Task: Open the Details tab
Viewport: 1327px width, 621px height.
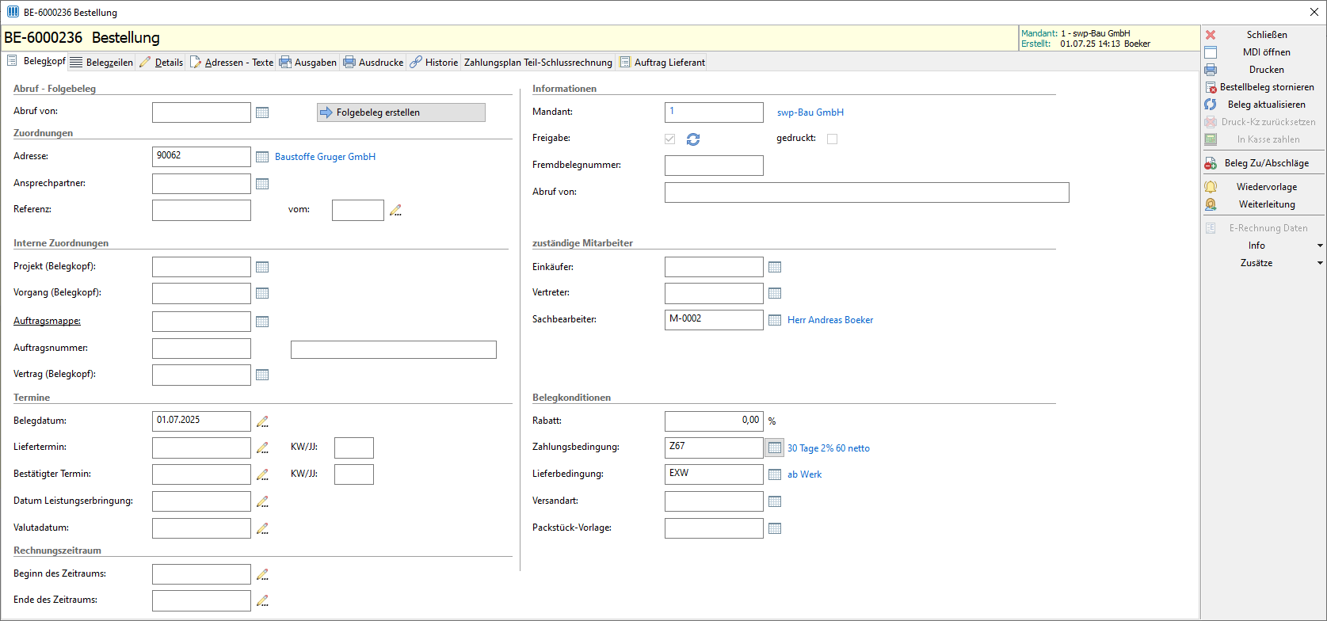Action: pos(161,63)
